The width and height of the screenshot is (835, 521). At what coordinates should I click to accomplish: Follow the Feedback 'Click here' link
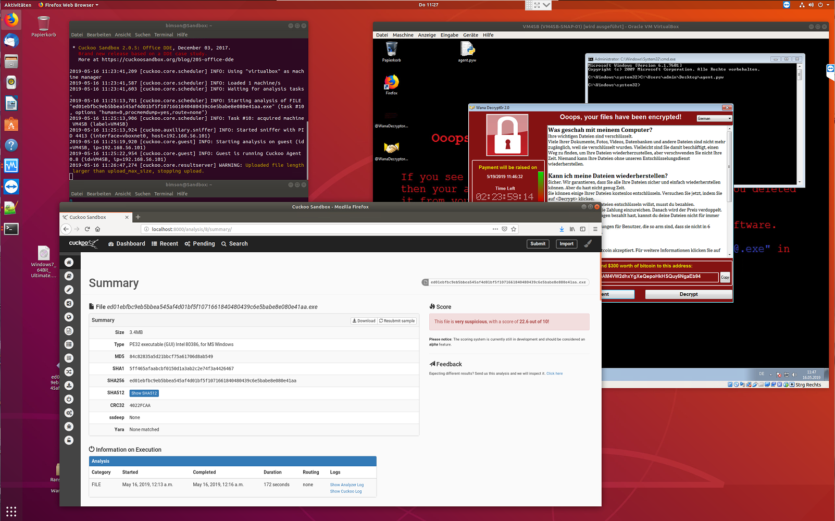[x=554, y=374]
